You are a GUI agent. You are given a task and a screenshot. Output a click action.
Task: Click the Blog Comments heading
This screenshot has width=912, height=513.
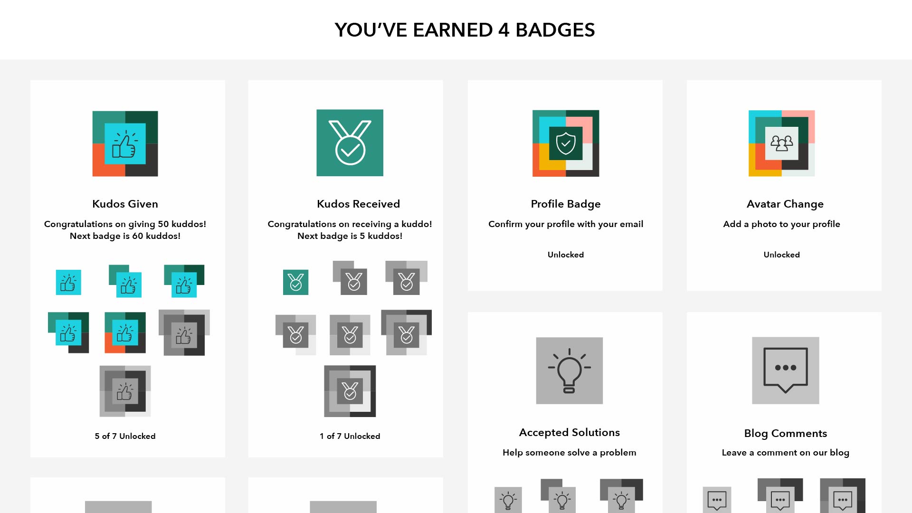click(x=785, y=433)
